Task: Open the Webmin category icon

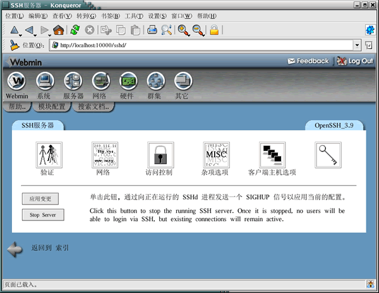Action: point(16,81)
